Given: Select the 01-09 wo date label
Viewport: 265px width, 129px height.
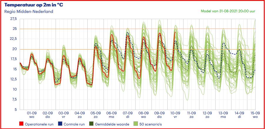Looking at the screenshot, I should coord(32,115).
